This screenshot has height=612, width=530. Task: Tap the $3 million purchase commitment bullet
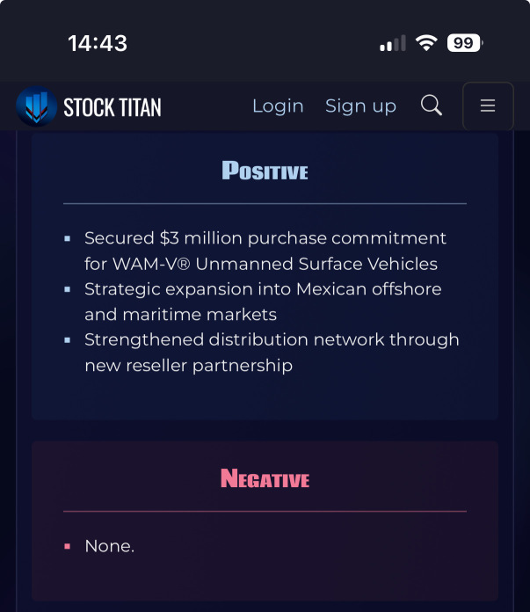click(x=265, y=251)
